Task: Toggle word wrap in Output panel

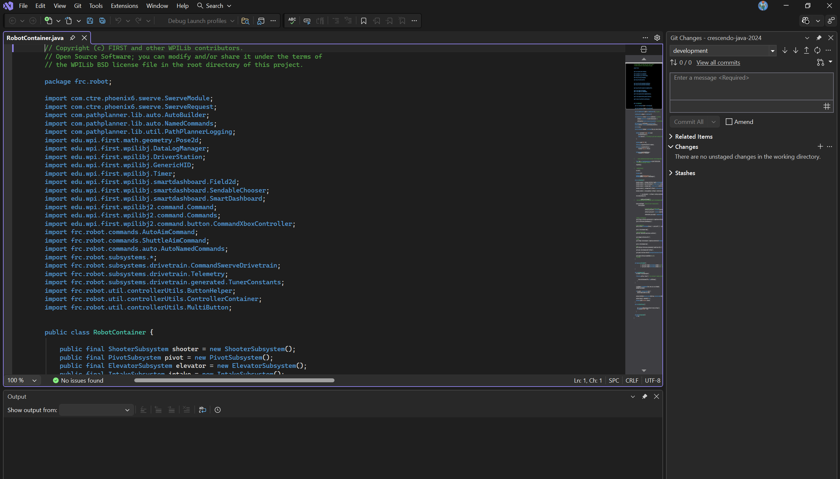Action: tap(202, 409)
